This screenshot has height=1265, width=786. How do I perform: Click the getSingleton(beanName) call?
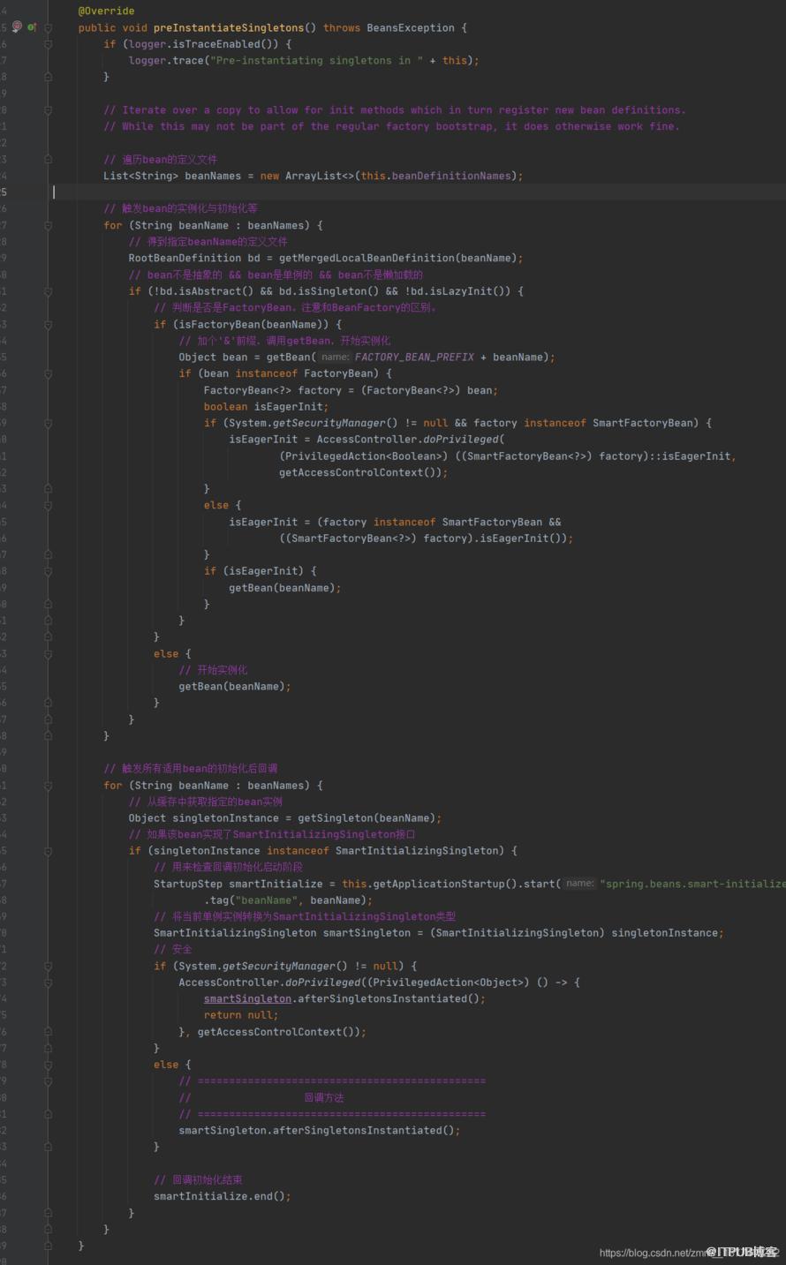pos(367,818)
